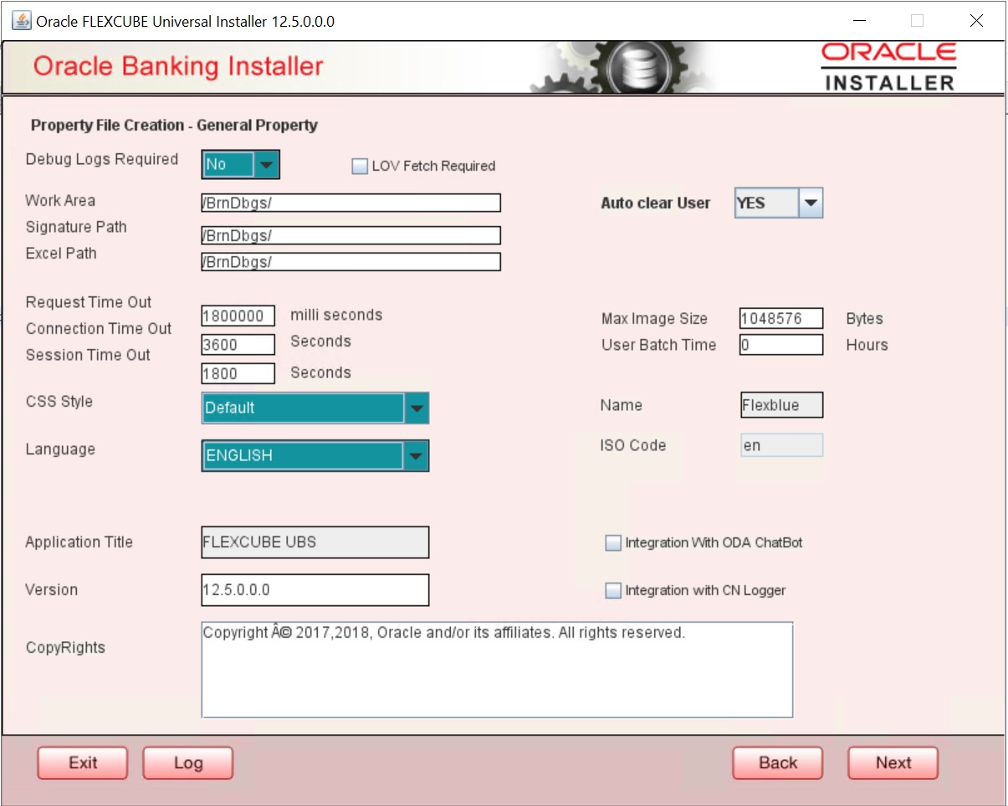The image size is (1008, 806).
Task: Click the Java icon in title bar
Action: pyautogui.click(x=21, y=21)
